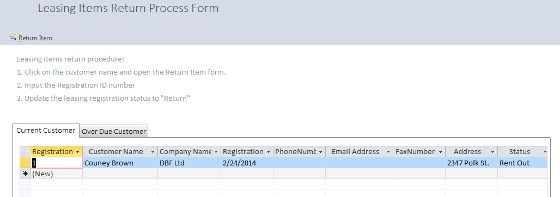Click the (New) record cell
The image size is (560, 197).
[x=57, y=174]
